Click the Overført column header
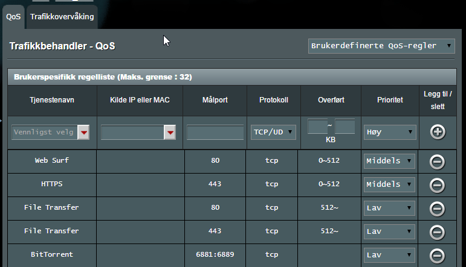 331,100
